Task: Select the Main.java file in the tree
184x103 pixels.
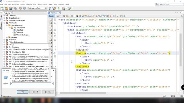Action: tap(20, 32)
